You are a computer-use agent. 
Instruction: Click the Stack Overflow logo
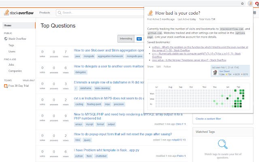pyautogui.click(x=19, y=13)
